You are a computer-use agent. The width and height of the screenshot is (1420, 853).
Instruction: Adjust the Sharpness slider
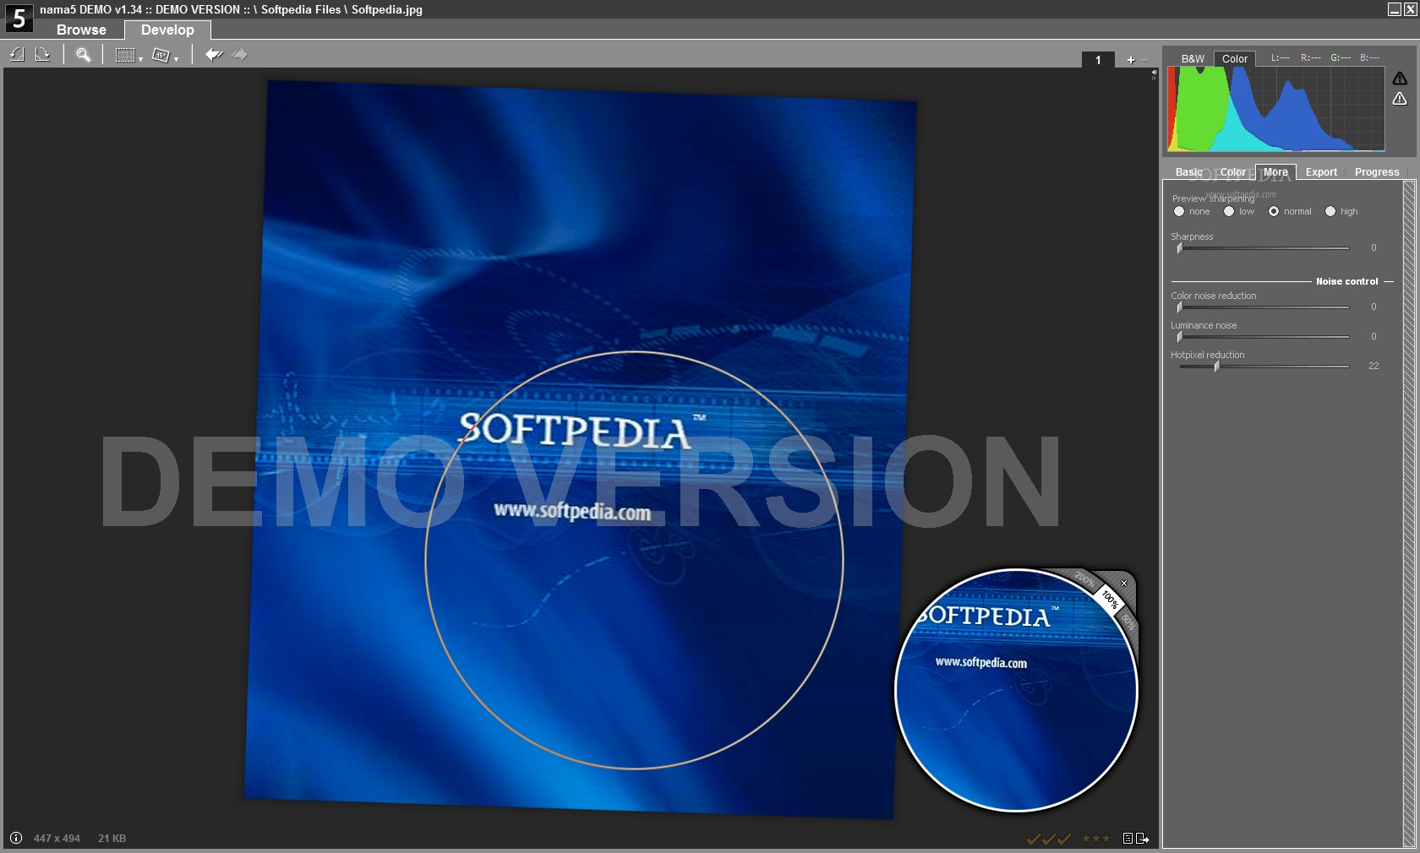(1264, 248)
